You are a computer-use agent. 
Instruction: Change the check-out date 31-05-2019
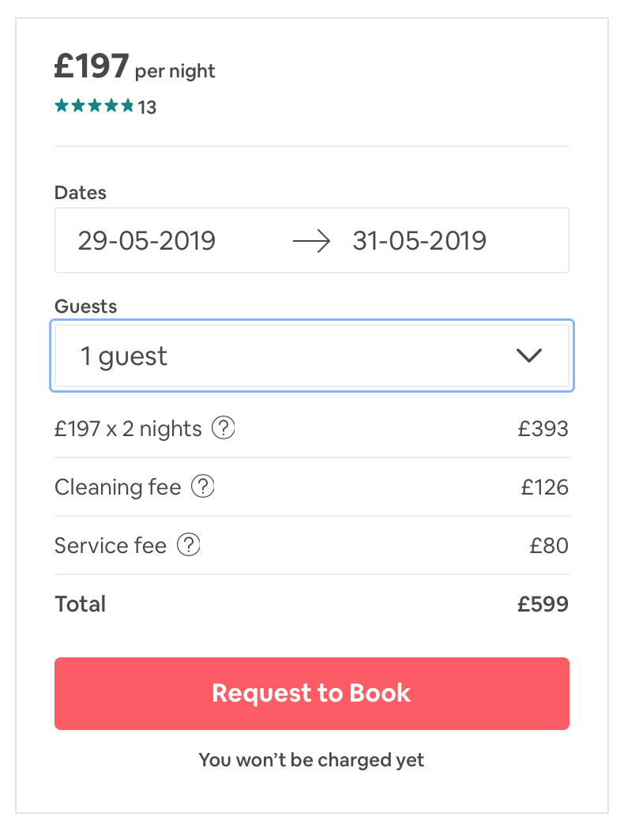(x=419, y=241)
